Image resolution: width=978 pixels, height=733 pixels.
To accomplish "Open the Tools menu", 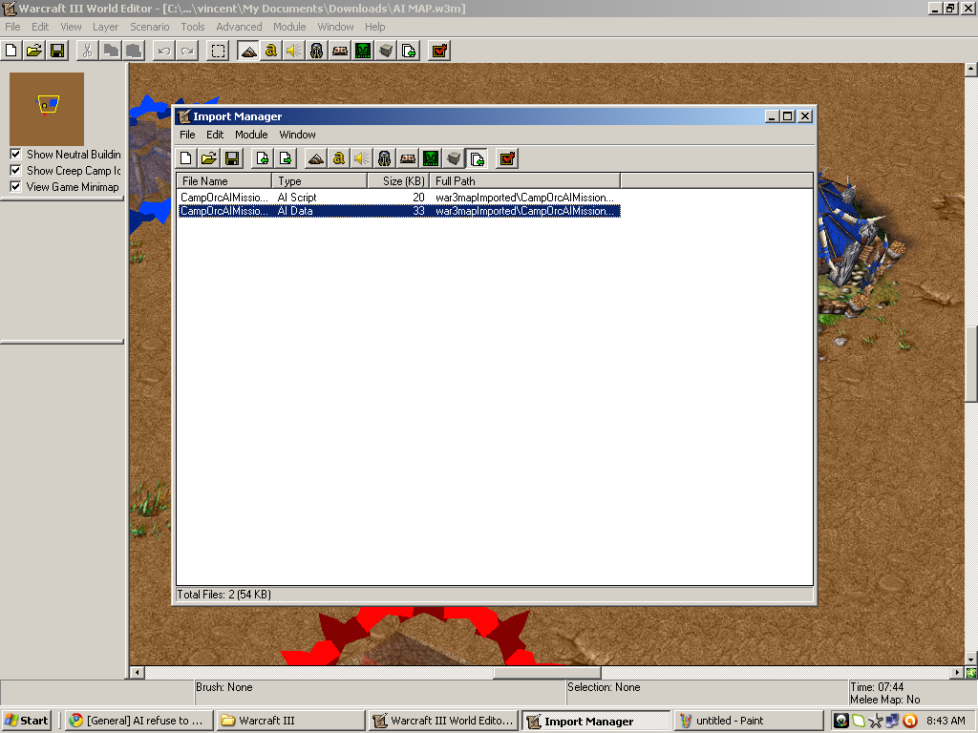I will pyautogui.click(x=193, y=27).
